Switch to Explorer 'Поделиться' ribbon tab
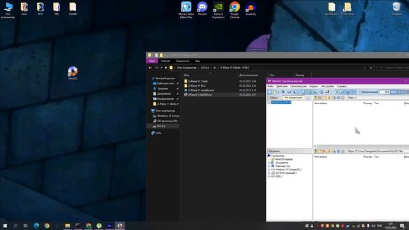Viewport: 409px width, 230px height. 183,61
